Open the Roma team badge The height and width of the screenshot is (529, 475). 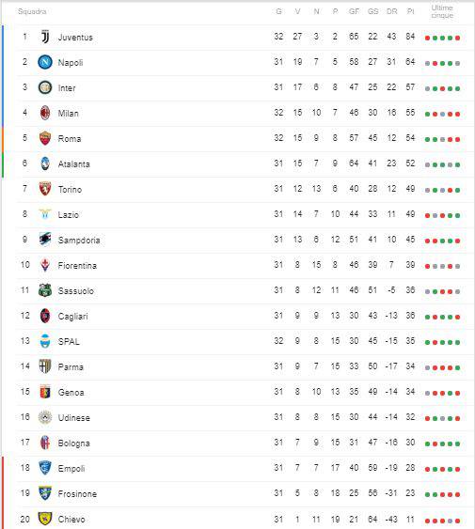pos(45,138)
